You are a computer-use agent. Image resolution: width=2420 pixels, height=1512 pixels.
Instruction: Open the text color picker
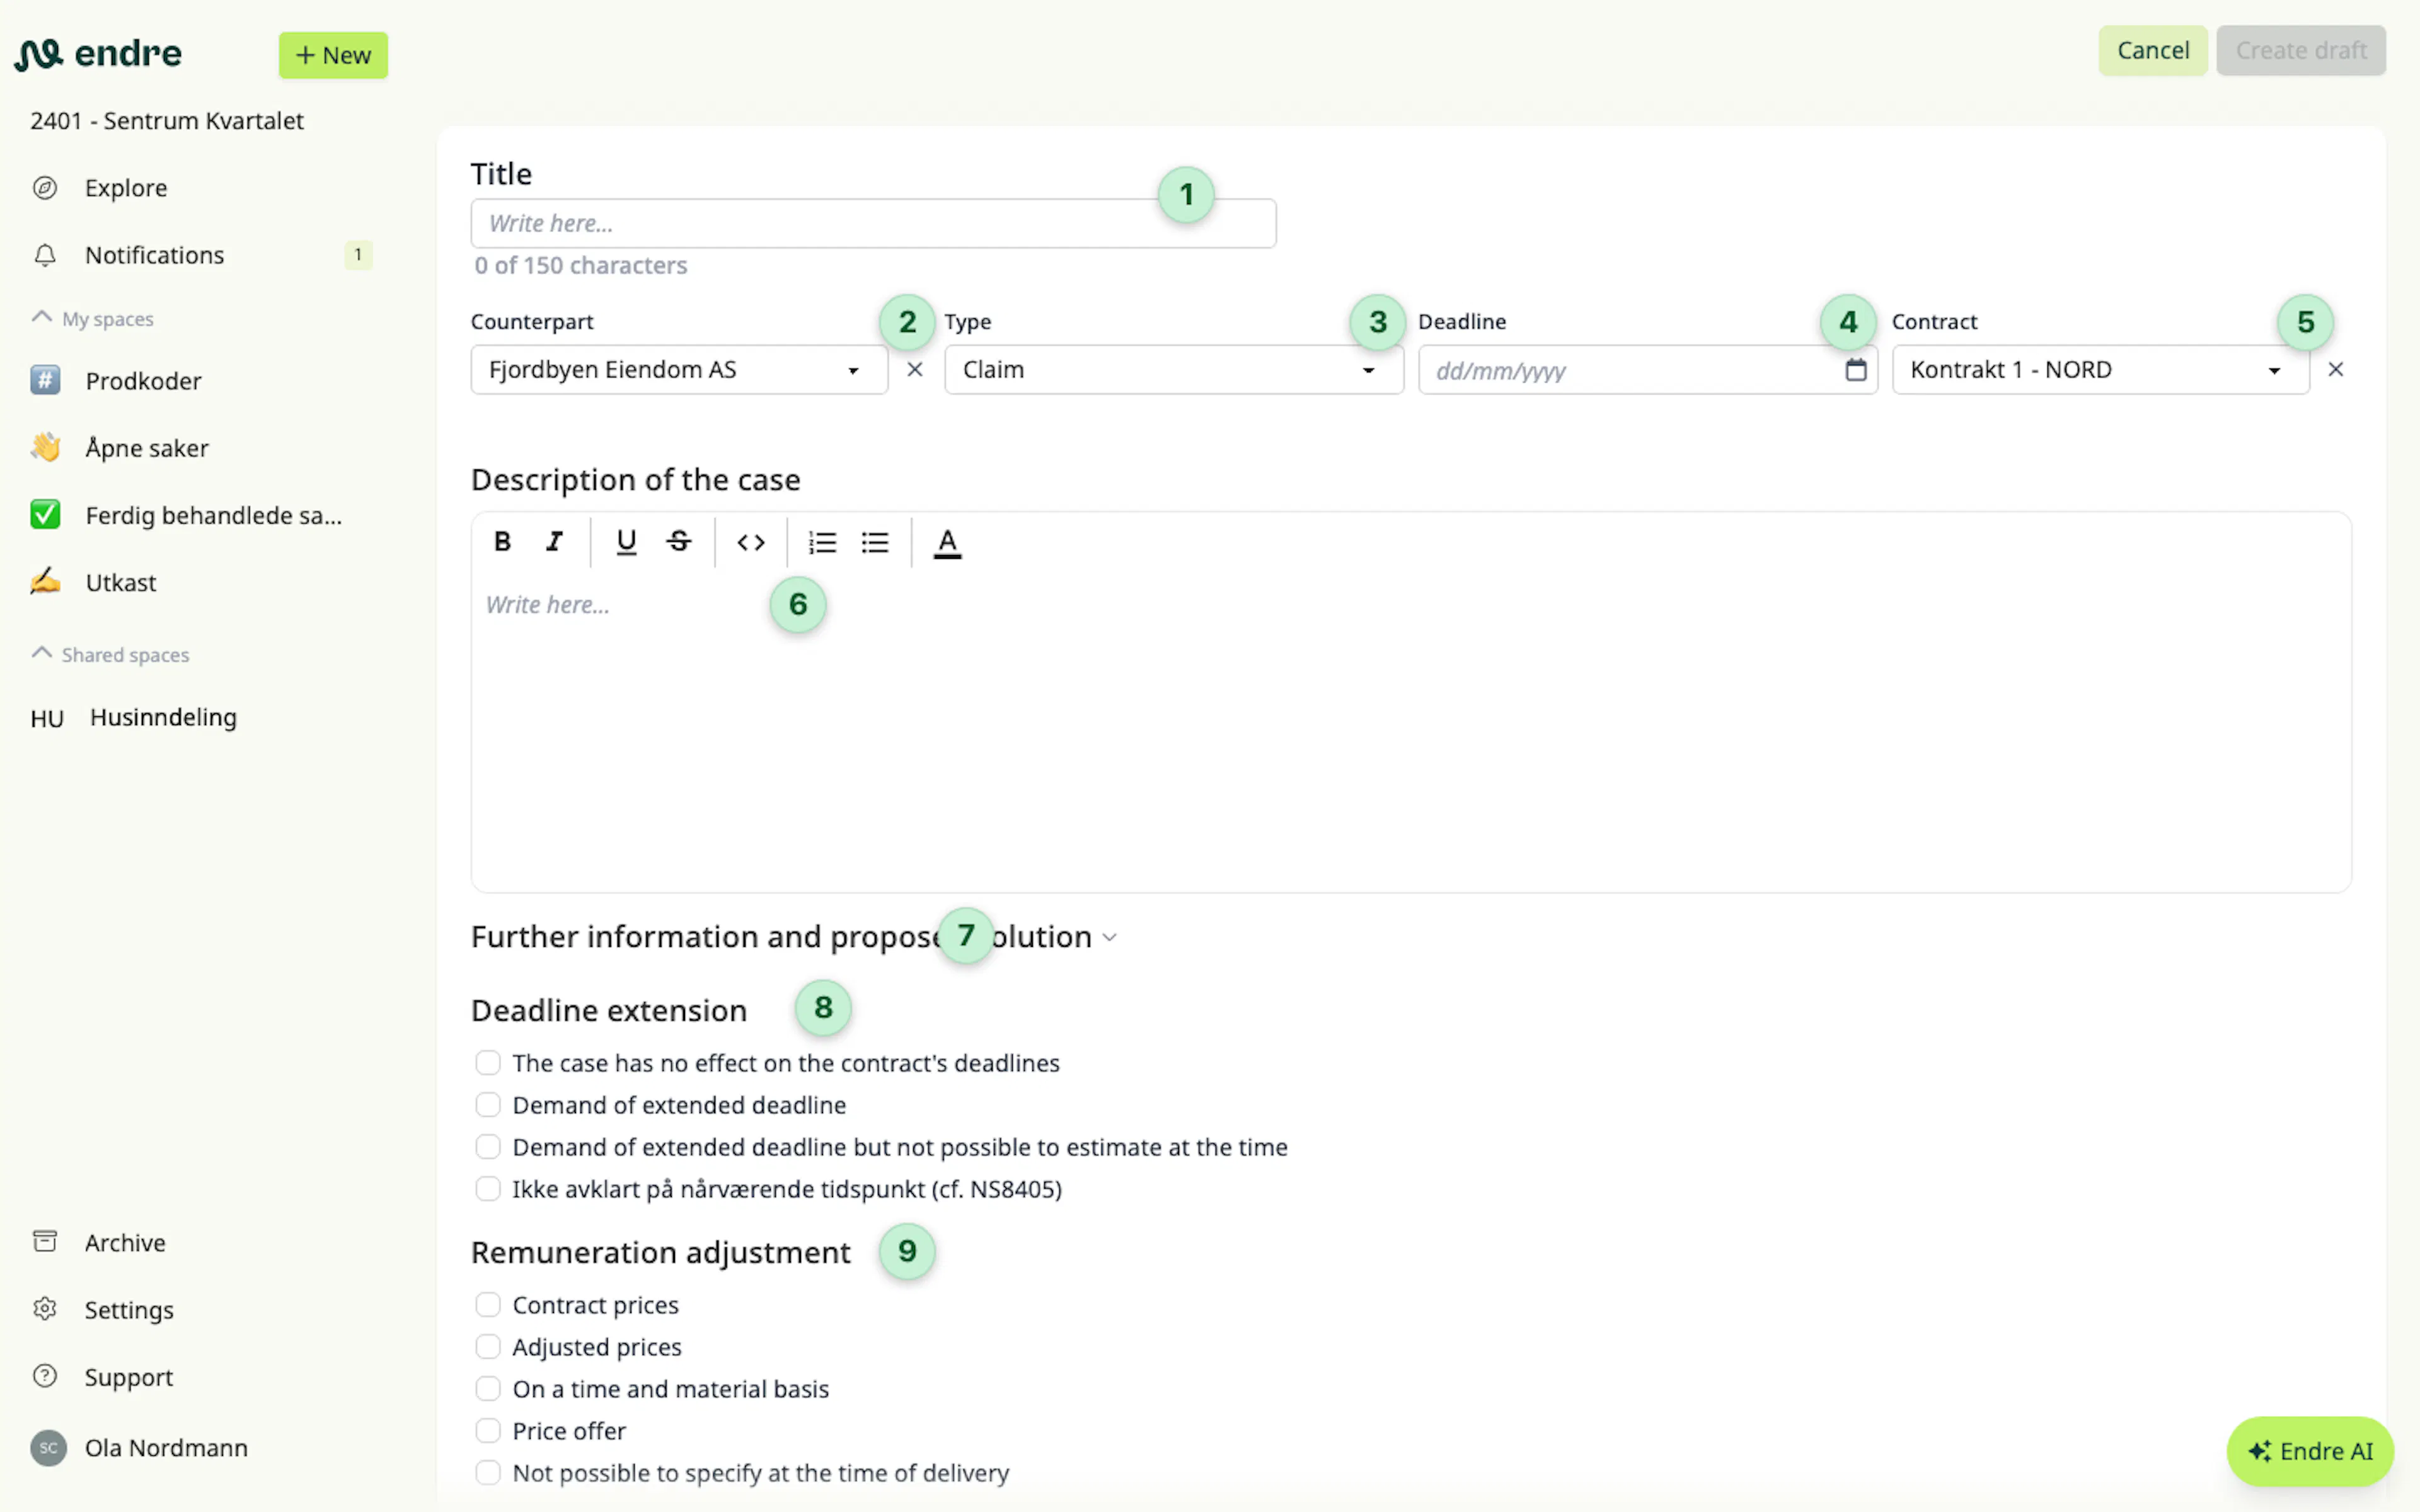pos(947,542)
